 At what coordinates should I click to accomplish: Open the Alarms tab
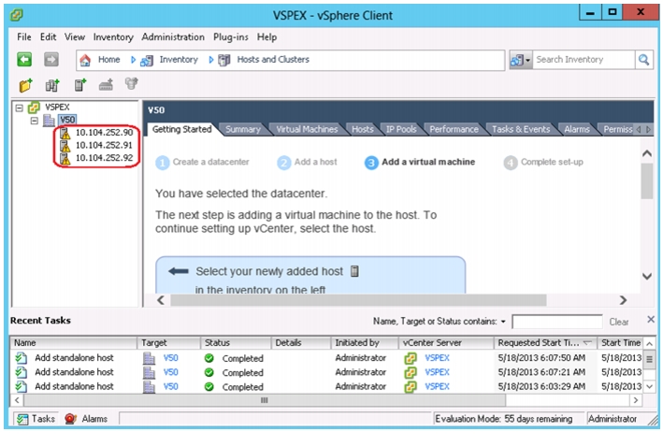pos(576,129)
